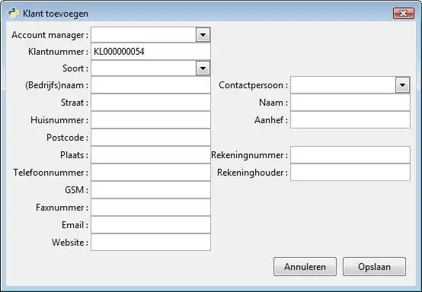This screenshot has width=422, height=292.
Task: Select the Rekeninghouder input field
Action: [x=350, y=172]
